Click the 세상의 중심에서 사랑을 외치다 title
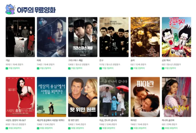 point(51,120)
